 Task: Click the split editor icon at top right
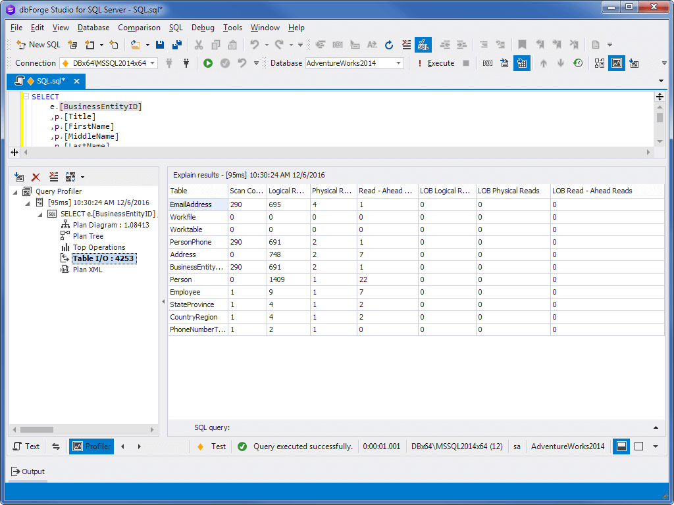[x=660, y=97]
